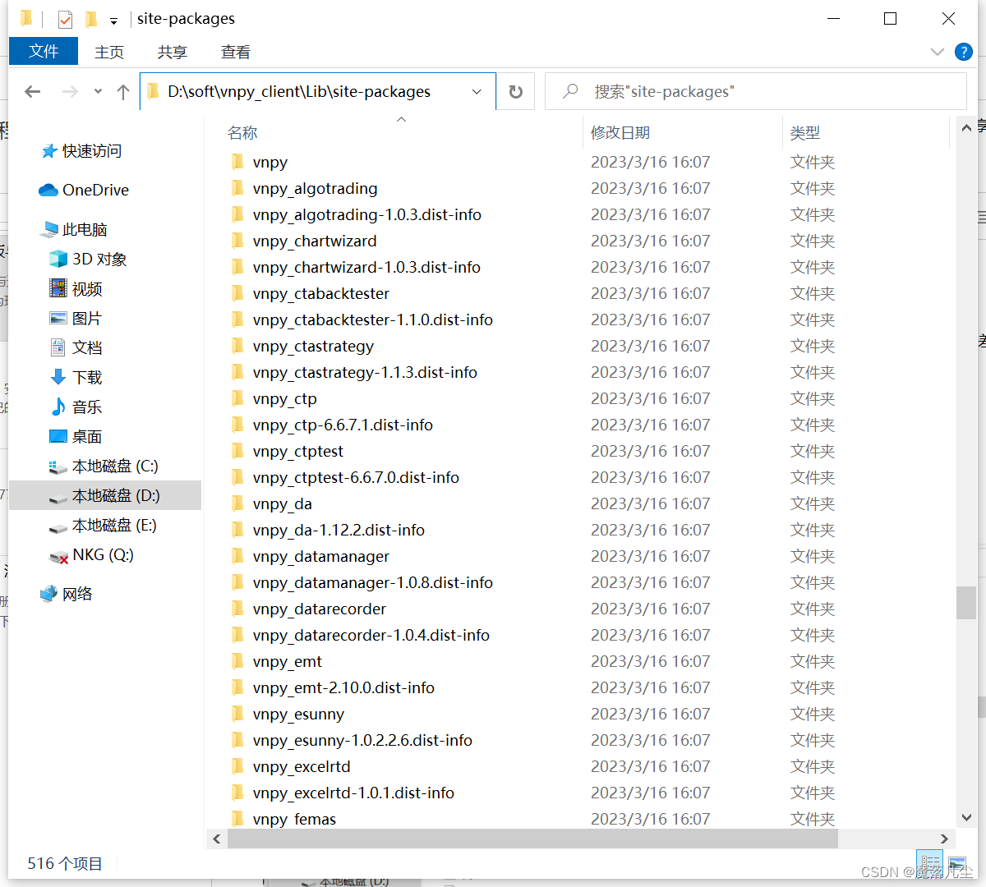Switch to the 主页 ribbon tab
Viewport: 986px width, 887px height.
[109, 52]
